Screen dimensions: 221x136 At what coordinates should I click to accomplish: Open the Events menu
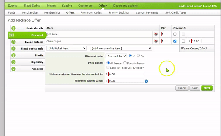click(13, 6)
